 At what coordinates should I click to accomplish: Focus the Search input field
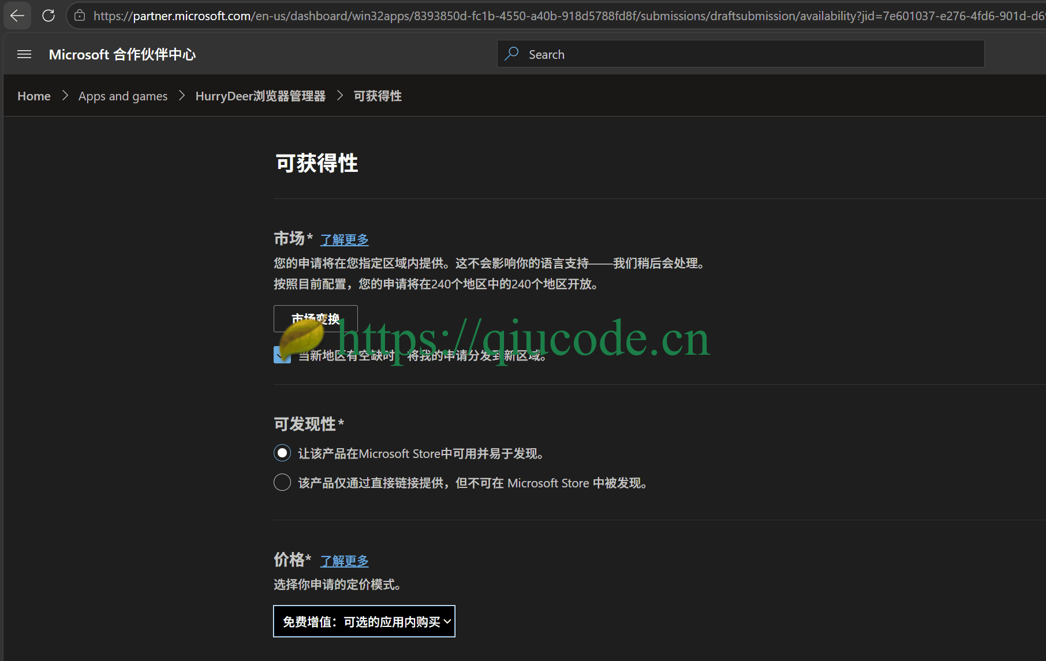pos(741,54)
